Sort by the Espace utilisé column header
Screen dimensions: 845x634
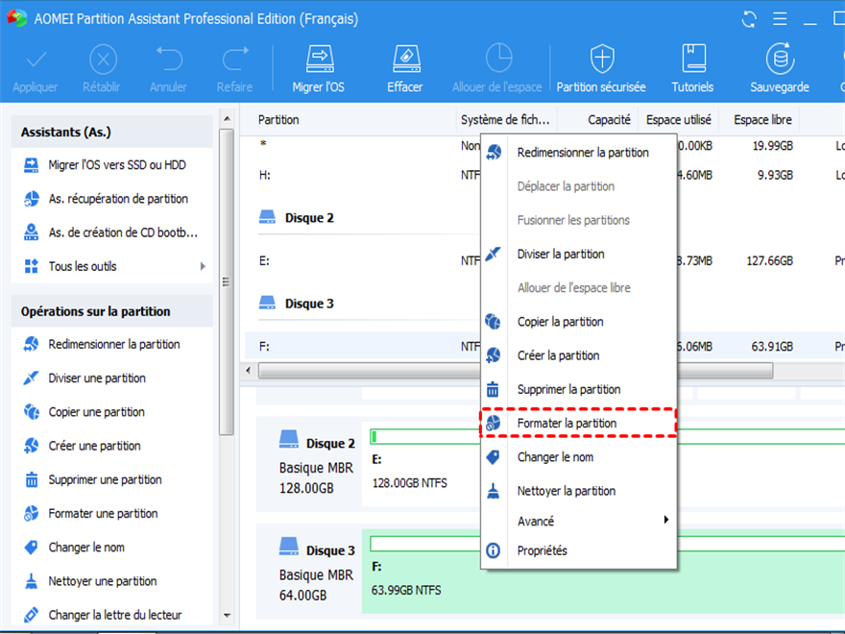pyautogui.click(x=679, y=120)
